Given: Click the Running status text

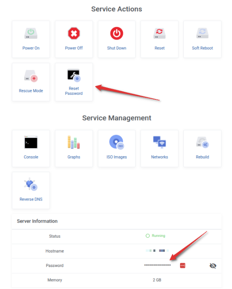Looking at the screenshot, I should (158, 236).
